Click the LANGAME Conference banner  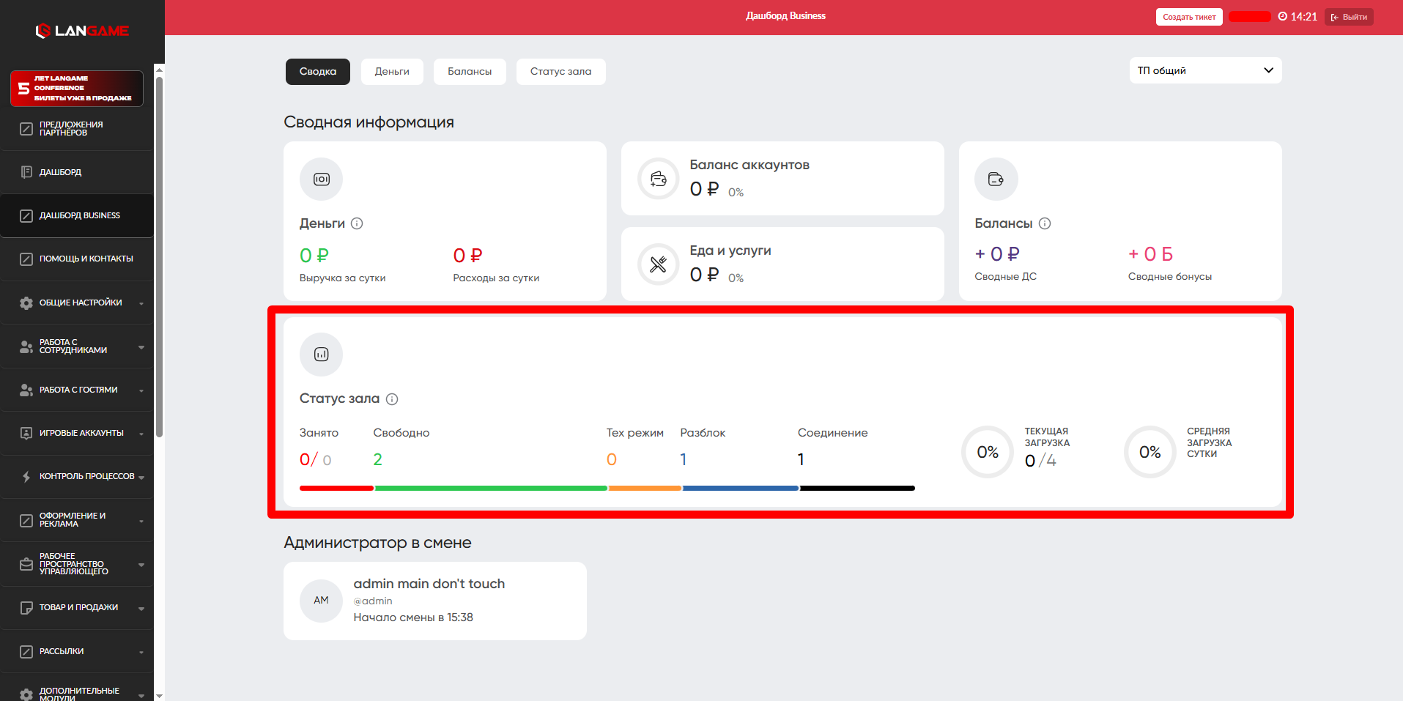point(77,89)
